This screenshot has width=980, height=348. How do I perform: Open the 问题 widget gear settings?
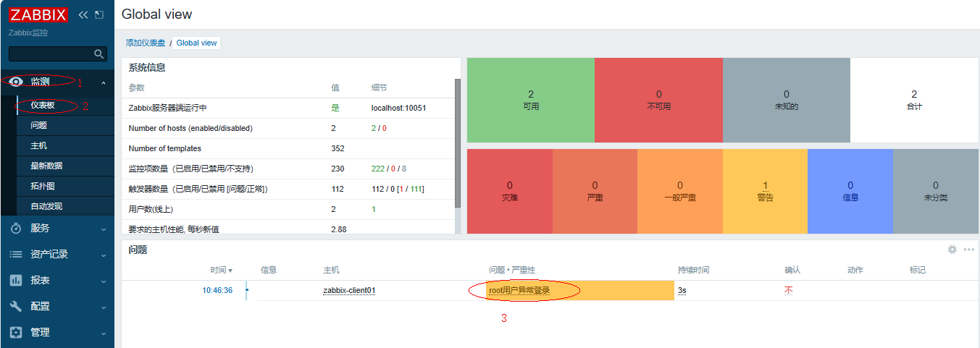(x=952, y=250)
